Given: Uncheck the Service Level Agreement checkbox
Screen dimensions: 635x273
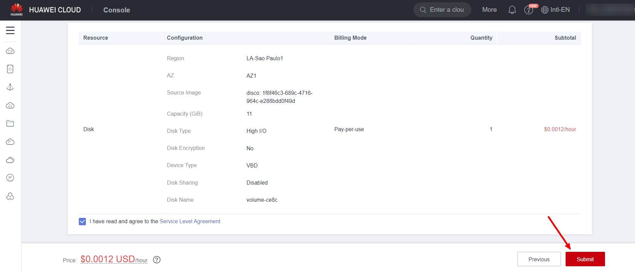Looking at the screenshot, I should [83, 222].
